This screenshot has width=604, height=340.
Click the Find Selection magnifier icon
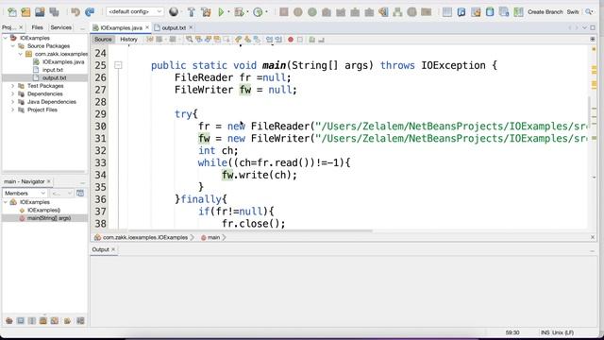click(189, 40)
